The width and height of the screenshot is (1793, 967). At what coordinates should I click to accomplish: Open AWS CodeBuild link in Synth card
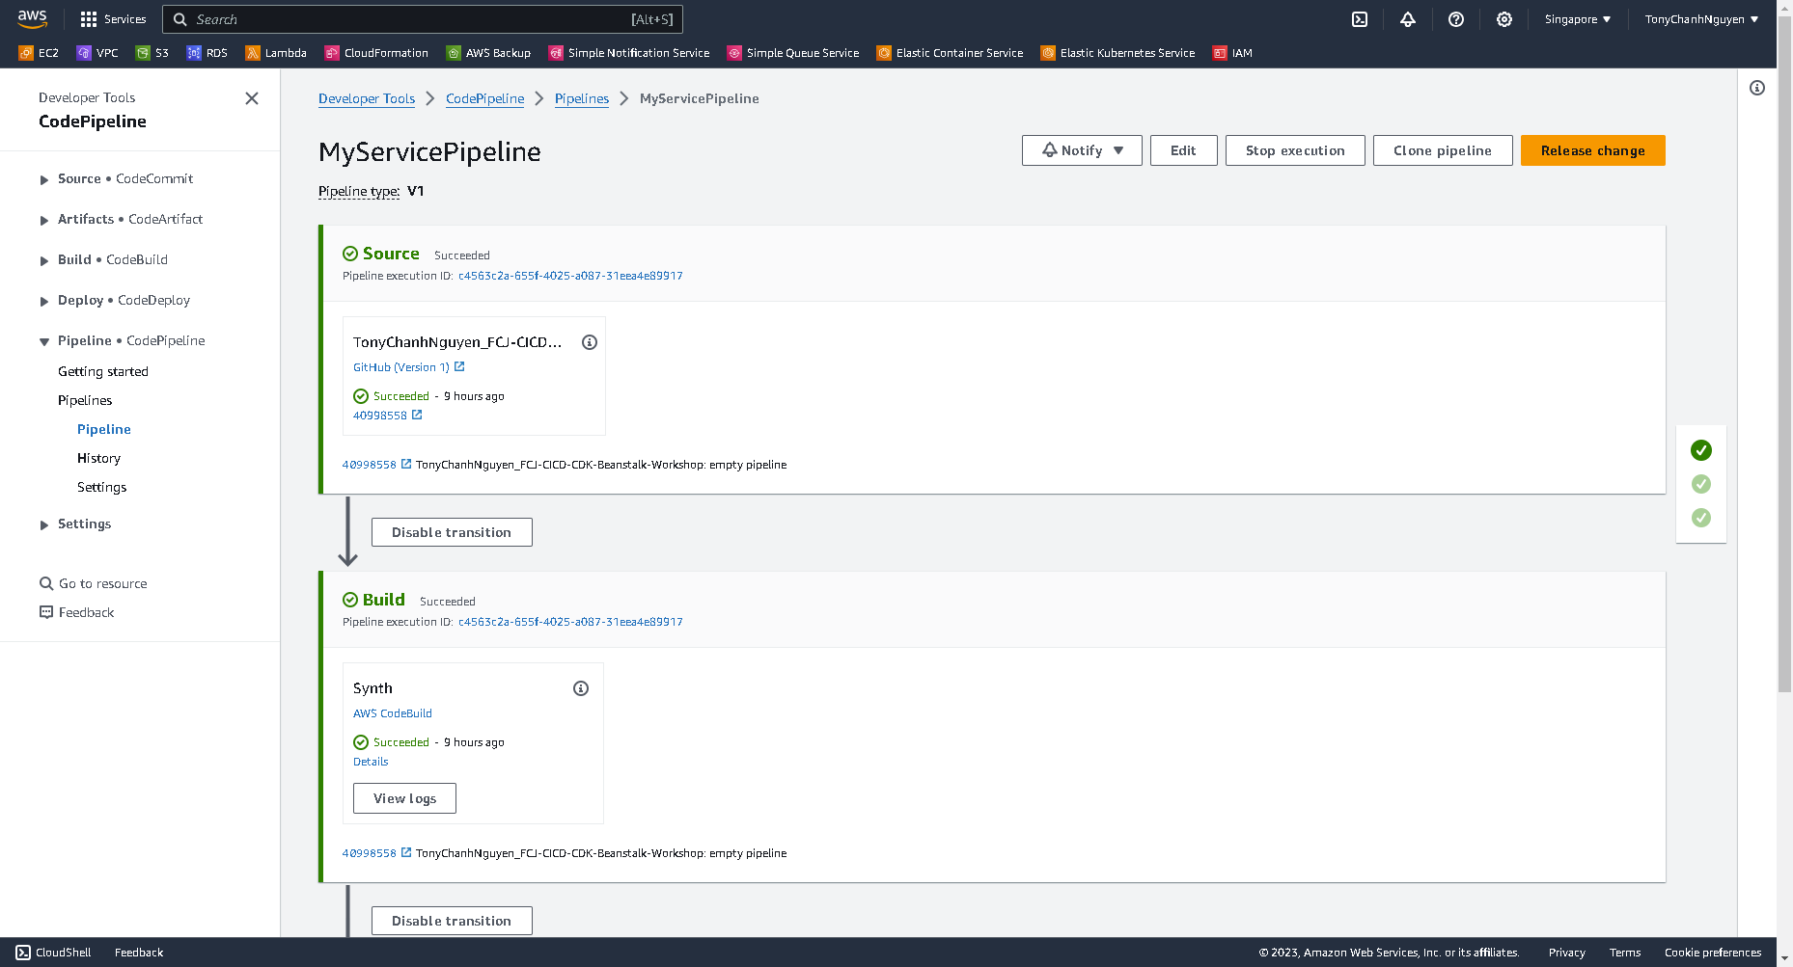[393, 713]
